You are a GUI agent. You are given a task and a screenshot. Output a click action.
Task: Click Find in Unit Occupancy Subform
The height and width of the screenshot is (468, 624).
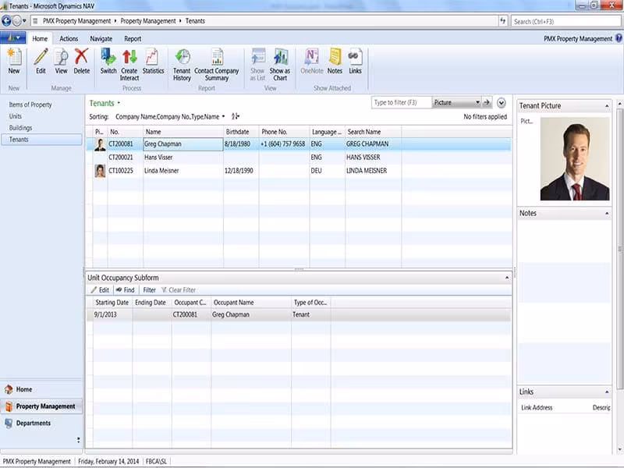[x=126, y=289]
